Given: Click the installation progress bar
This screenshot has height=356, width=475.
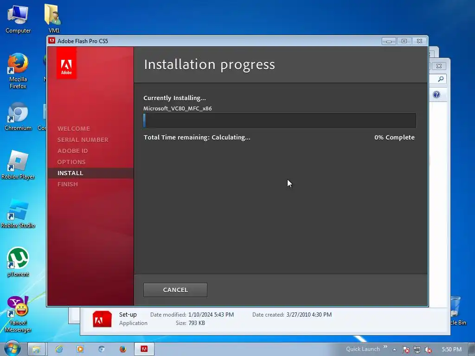Looking at the screenshot, I should coord(280,121).
